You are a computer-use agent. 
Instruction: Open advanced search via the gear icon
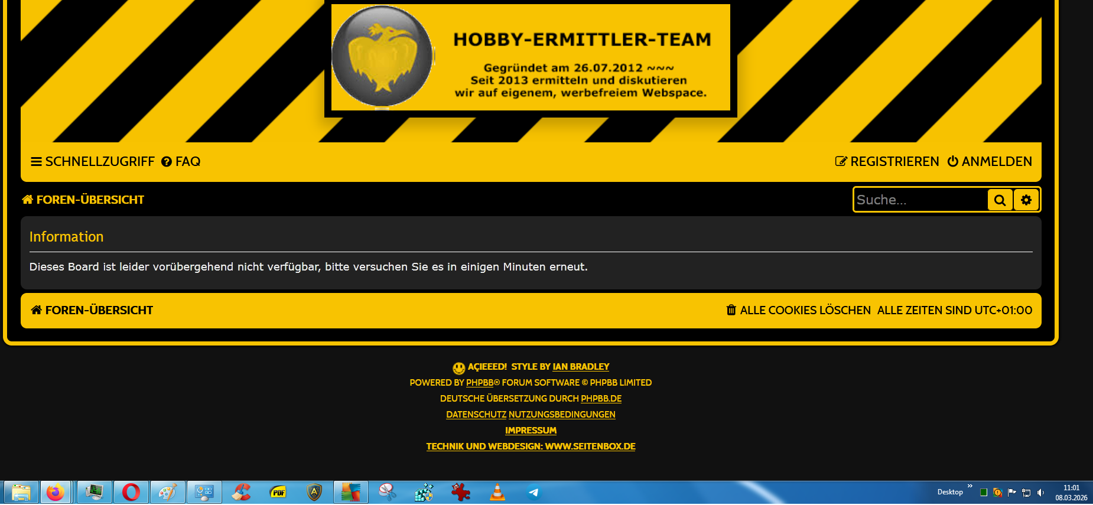[x=1026, y=200]
